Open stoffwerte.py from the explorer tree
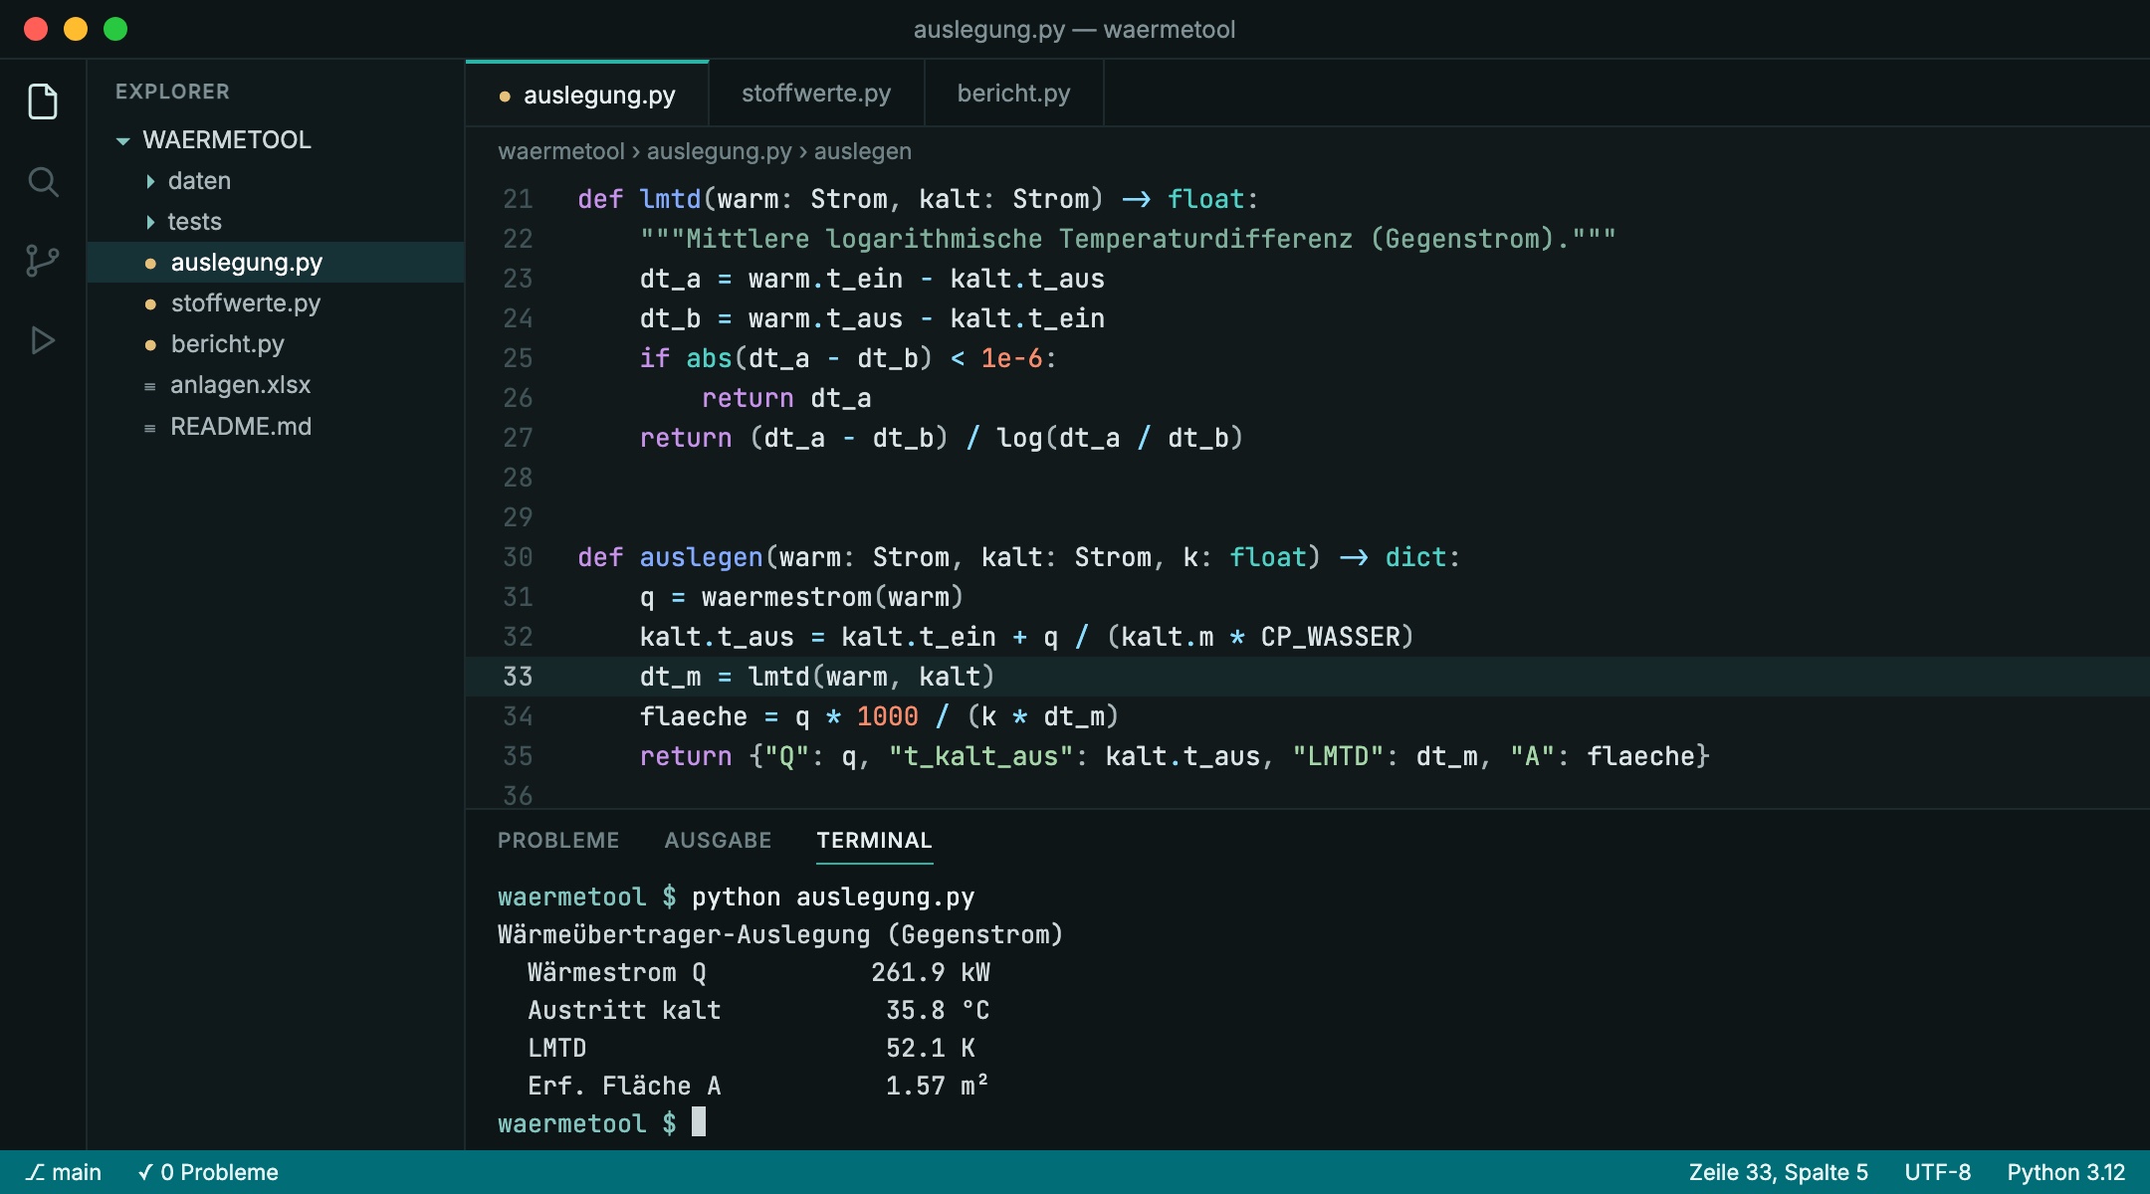The height and width of the screenshot is (1194, 2150). click(x=276, y=303)
